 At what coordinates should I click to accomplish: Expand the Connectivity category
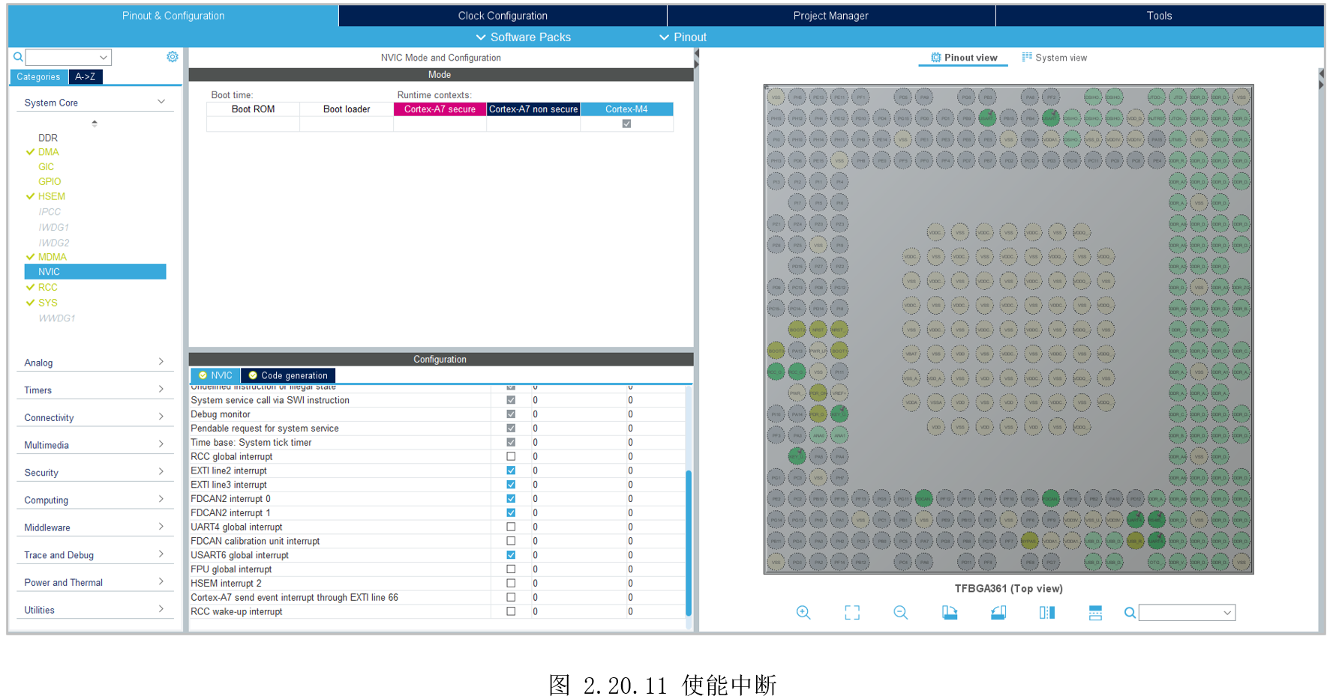(x=94, y=417)
